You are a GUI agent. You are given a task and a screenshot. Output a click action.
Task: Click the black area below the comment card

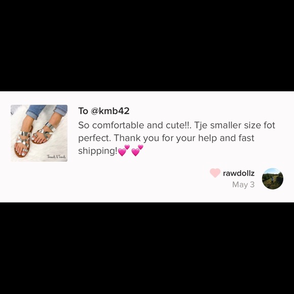click(x=147, y=248)
